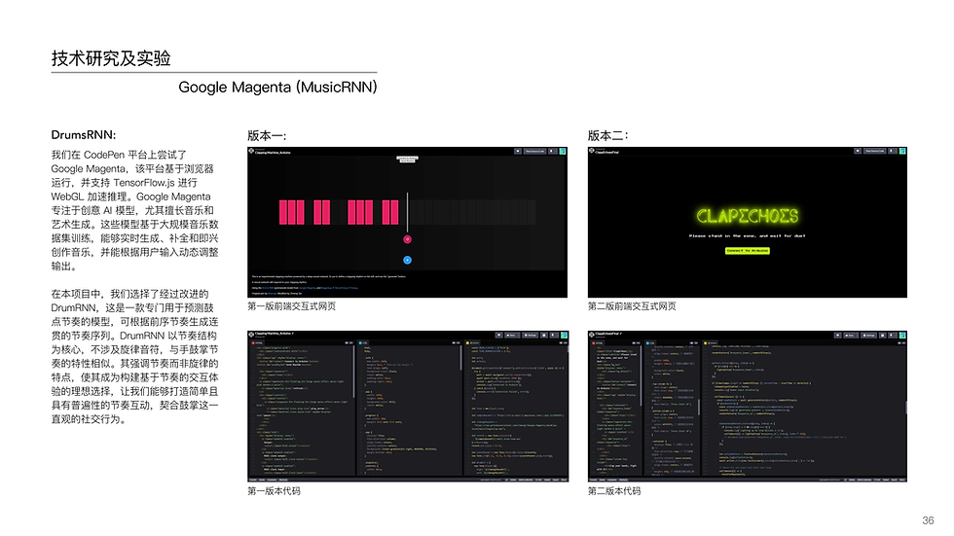The image size is (954, 536).
Task: Open Settings in second version code editor
Action: pos(868,335)
